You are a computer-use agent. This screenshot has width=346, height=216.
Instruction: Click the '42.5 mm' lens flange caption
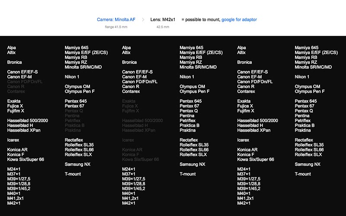(x=163, y=27)
